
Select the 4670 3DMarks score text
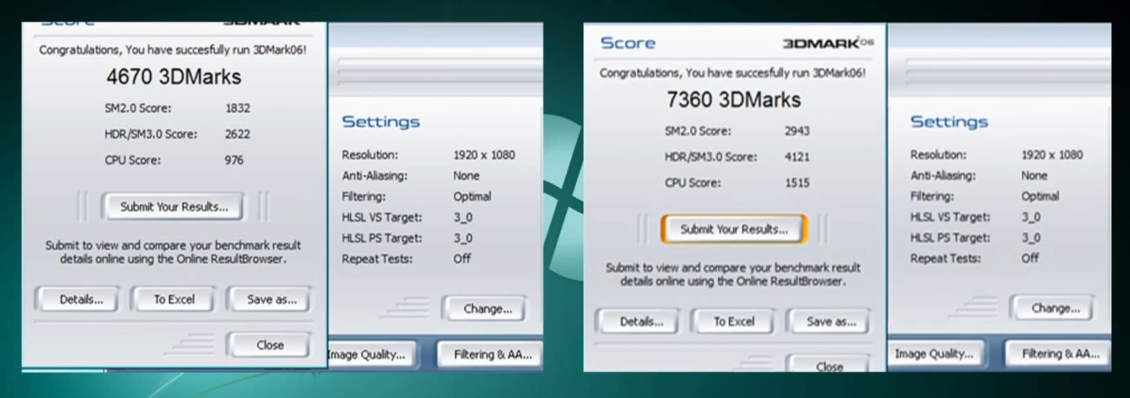(x=174, y=77)
